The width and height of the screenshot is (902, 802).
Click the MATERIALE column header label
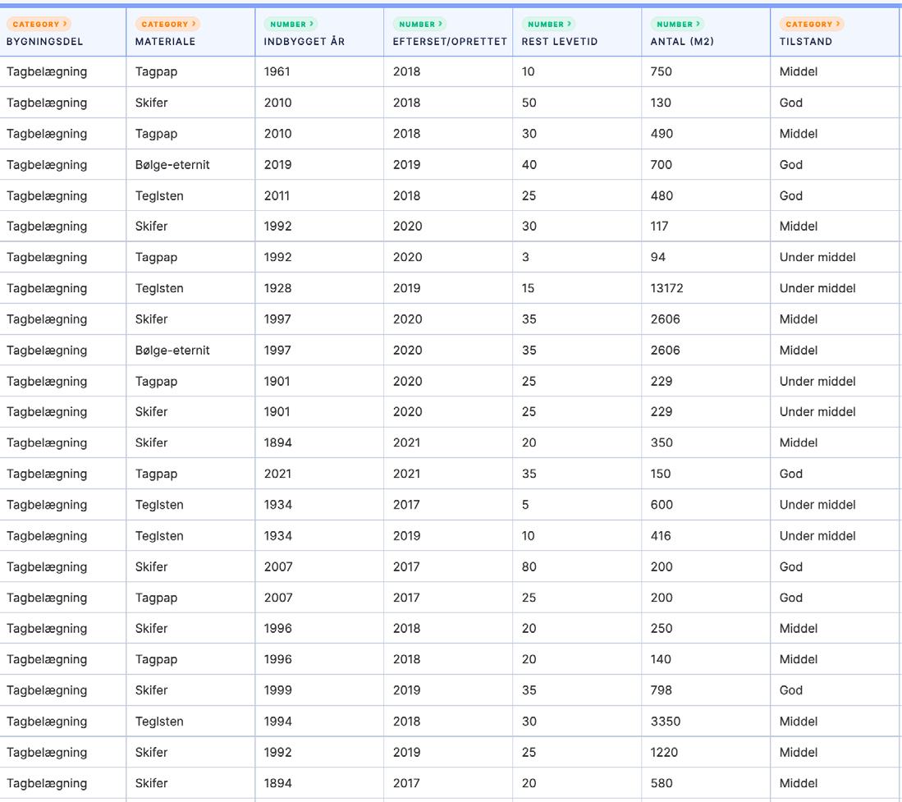click(x=165, y=41)
